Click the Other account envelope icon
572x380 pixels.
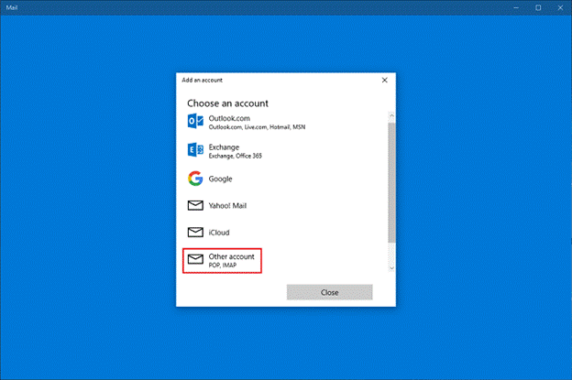click(x=195, y=260)
